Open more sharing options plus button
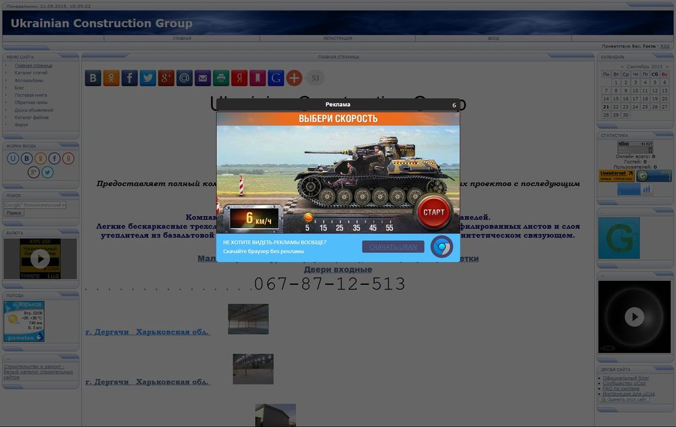Image resolution: width=676 pixels, height=427 pixels. tap(294, 78)
